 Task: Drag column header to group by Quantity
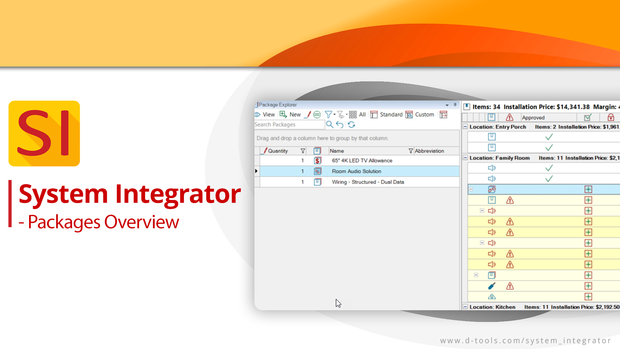(276, 150)
